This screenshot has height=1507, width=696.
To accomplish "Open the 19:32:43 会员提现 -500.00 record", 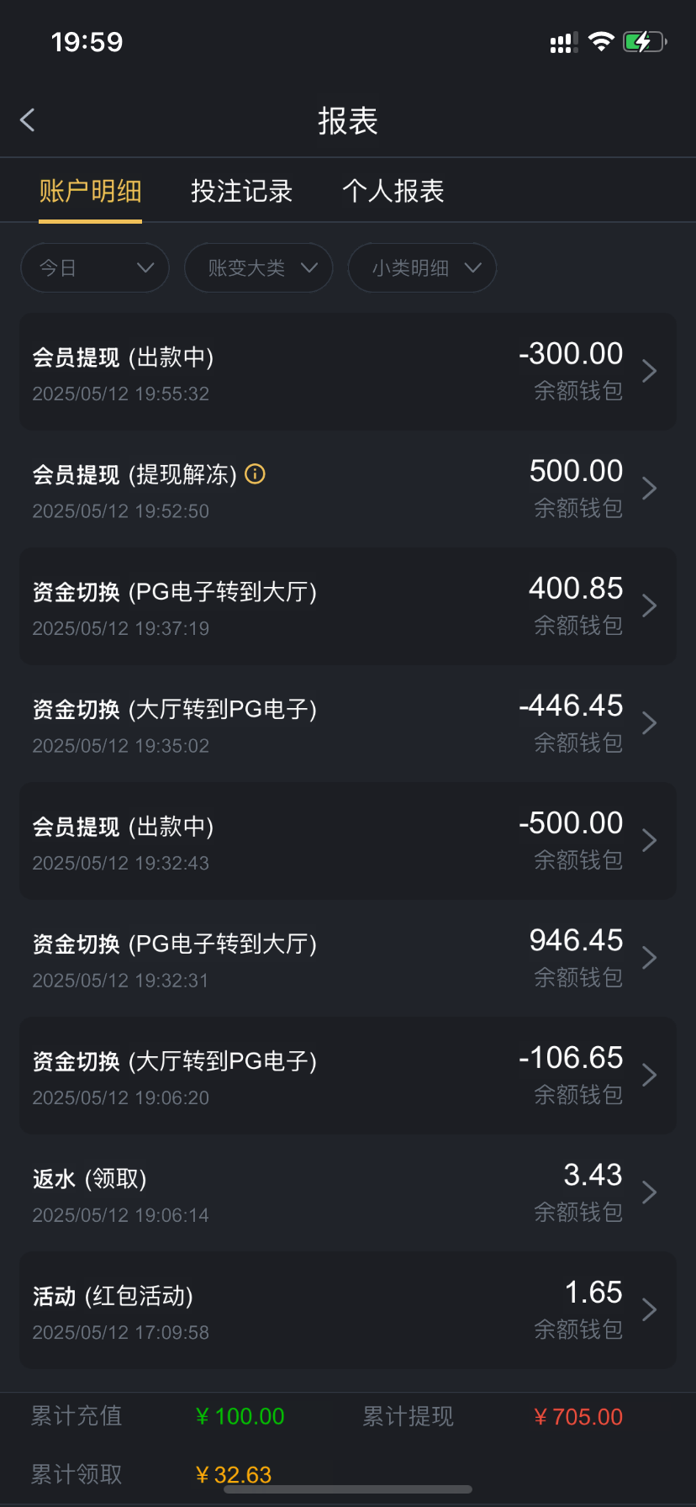I will pyautogui.click(x=348, y=841).
